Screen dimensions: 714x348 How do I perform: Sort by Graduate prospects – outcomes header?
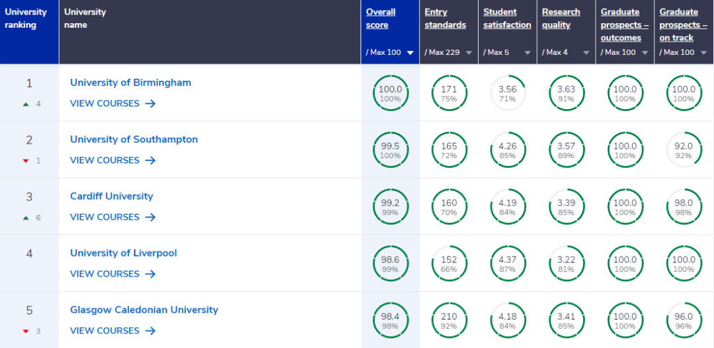(625, 24)
